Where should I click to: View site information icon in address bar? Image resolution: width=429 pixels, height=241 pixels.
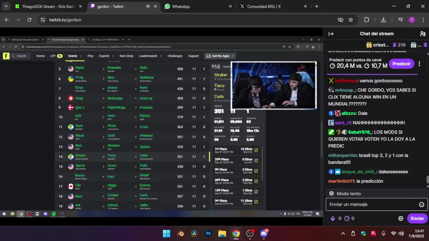point(43,20)
